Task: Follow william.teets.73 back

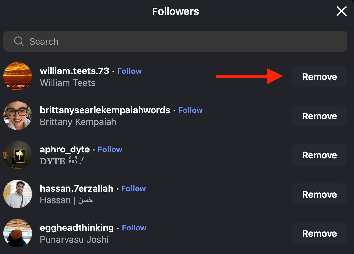Action: click(x=129, y=71)
